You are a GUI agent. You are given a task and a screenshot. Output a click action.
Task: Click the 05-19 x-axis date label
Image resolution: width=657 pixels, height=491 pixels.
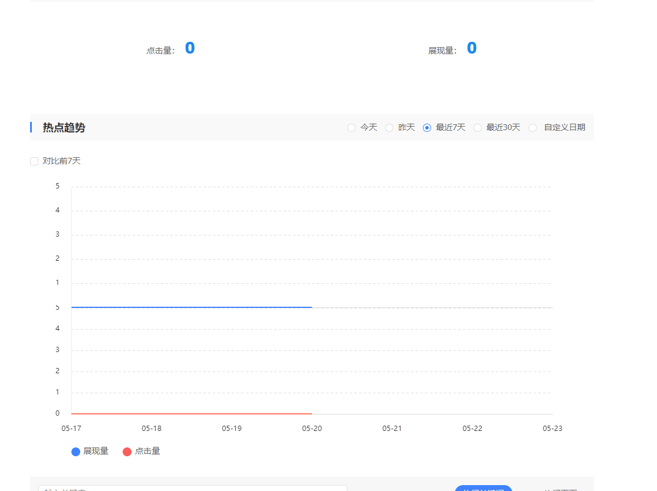pyautogui.click(x=232, y=428)
